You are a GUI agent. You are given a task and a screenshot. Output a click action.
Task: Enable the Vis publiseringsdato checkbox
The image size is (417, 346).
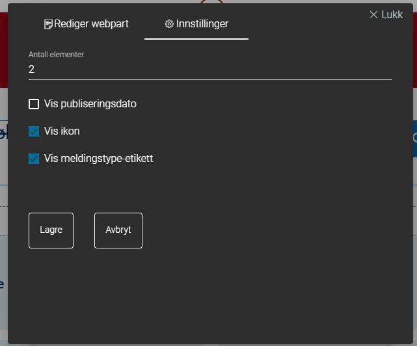tap(34, 104)
